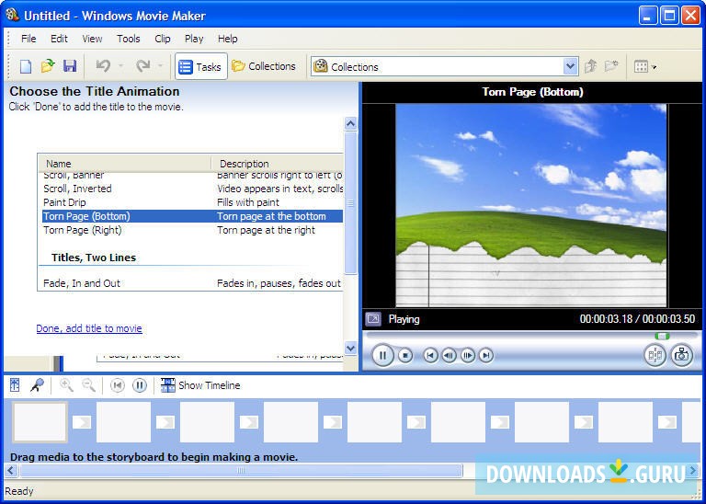This screenshot has height=504, width=706.
Task: Open the Edit menu
Action: pos(59,39)
